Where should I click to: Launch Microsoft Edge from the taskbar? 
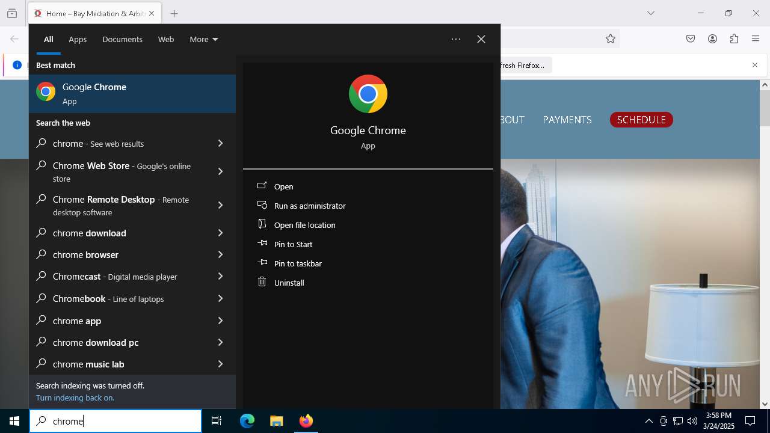coord(247,421)
